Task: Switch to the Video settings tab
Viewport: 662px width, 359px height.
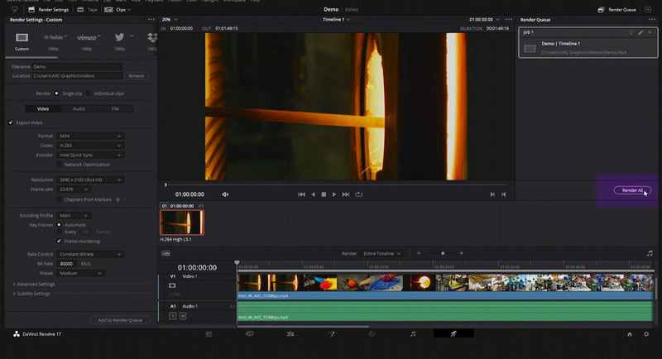Action: point(43,109)
